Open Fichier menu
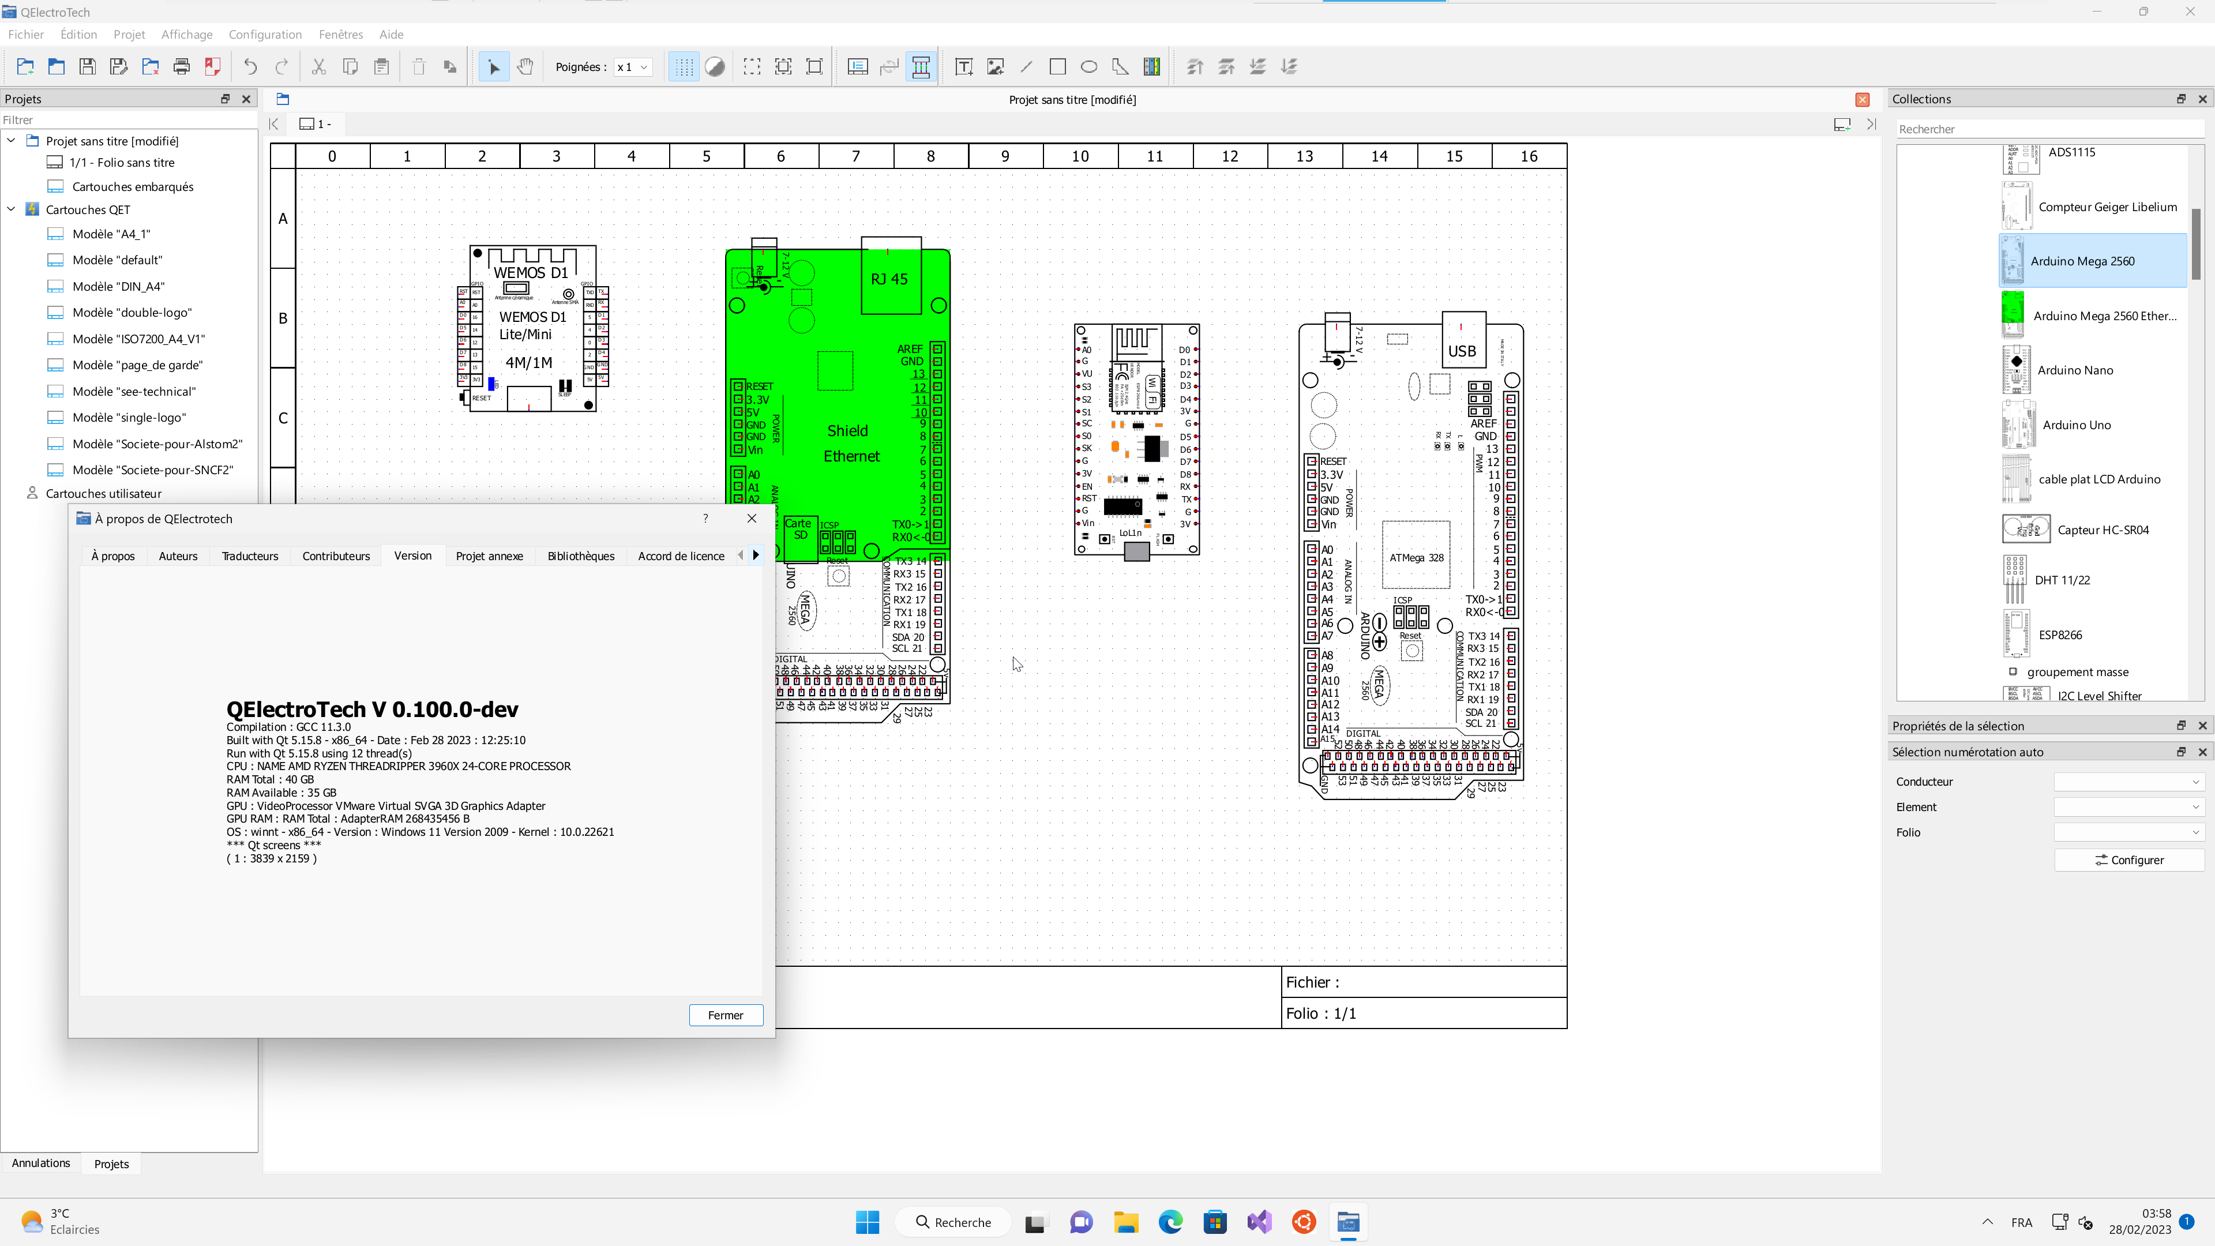 [x=26, y=35]
